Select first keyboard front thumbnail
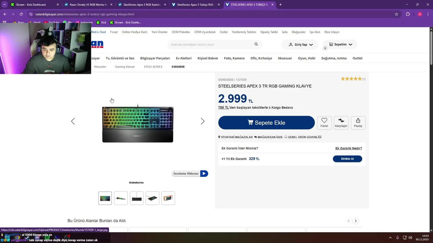 pyautogui.click(x=105, y=198)
